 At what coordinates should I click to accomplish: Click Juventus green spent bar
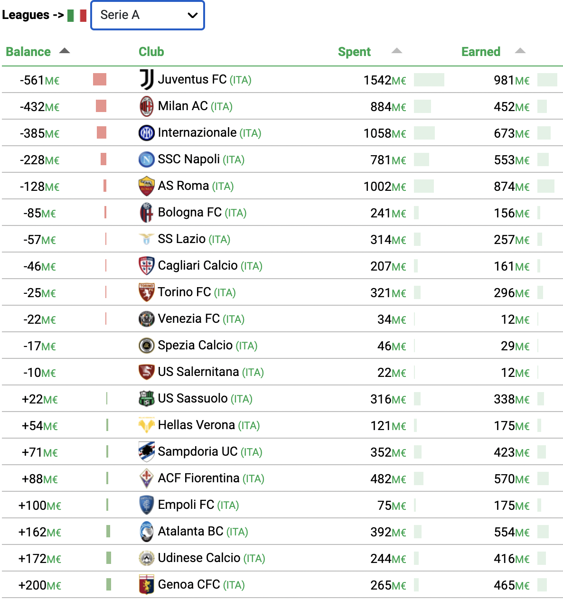(x=429, y=80)
